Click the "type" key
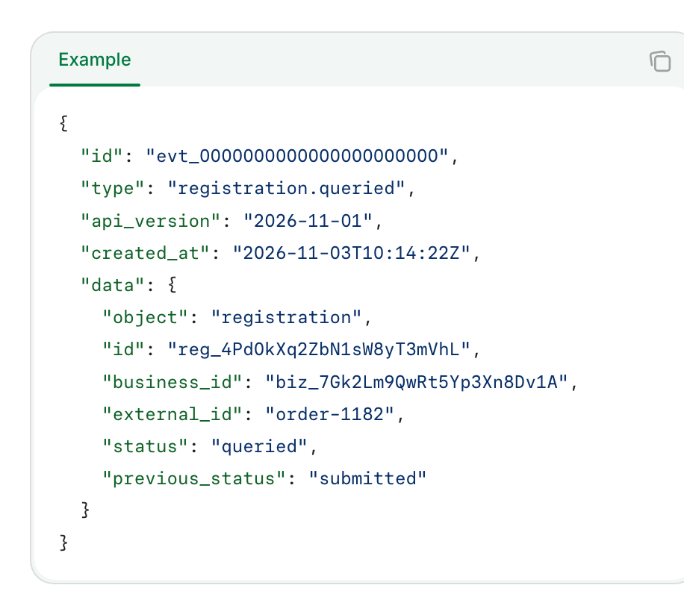The image size is (684, 591). tap(113, 188)
